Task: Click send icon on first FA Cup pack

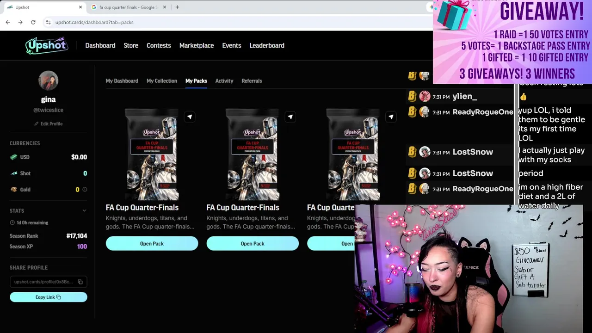Action: (190, 117)
